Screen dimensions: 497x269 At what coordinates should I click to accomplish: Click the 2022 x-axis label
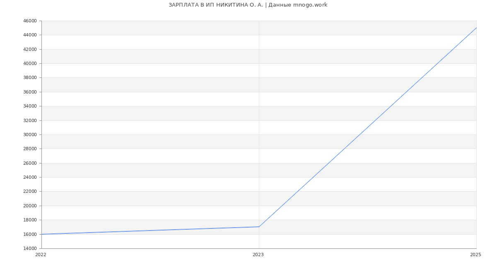pos(41,255)
